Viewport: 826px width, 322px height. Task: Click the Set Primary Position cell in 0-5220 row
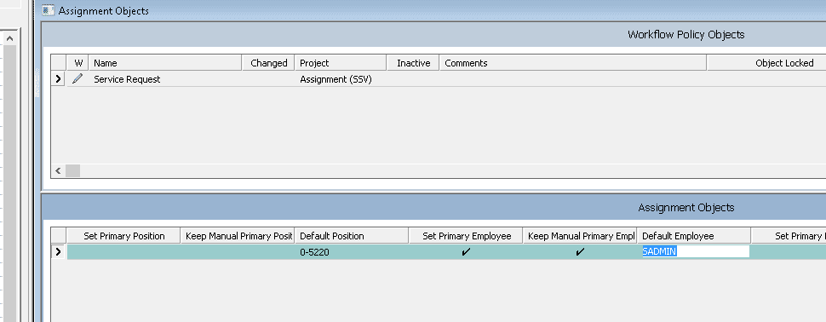(x=123, y=252)
